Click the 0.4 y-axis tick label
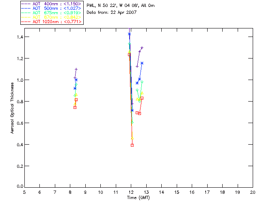The width and height of the screenshot is (260, 208). click(20, 145)
